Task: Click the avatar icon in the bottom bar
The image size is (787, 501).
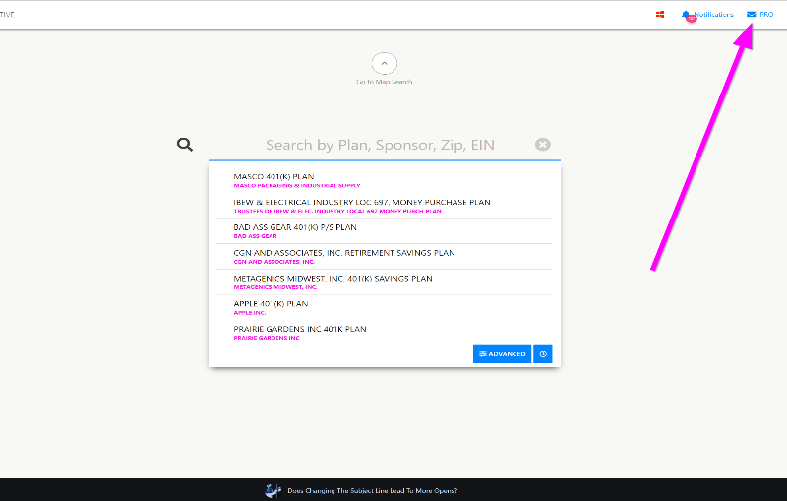Action: point(274,490)
